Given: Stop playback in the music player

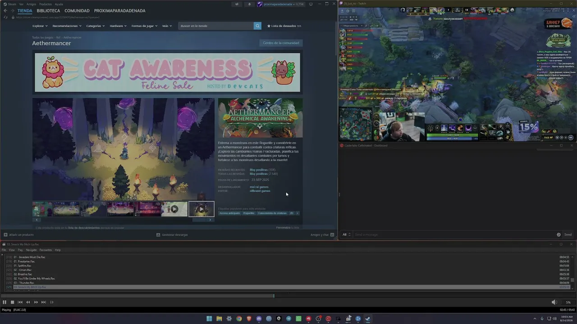Looking at the screenshot, I should (x=12, y=302).
